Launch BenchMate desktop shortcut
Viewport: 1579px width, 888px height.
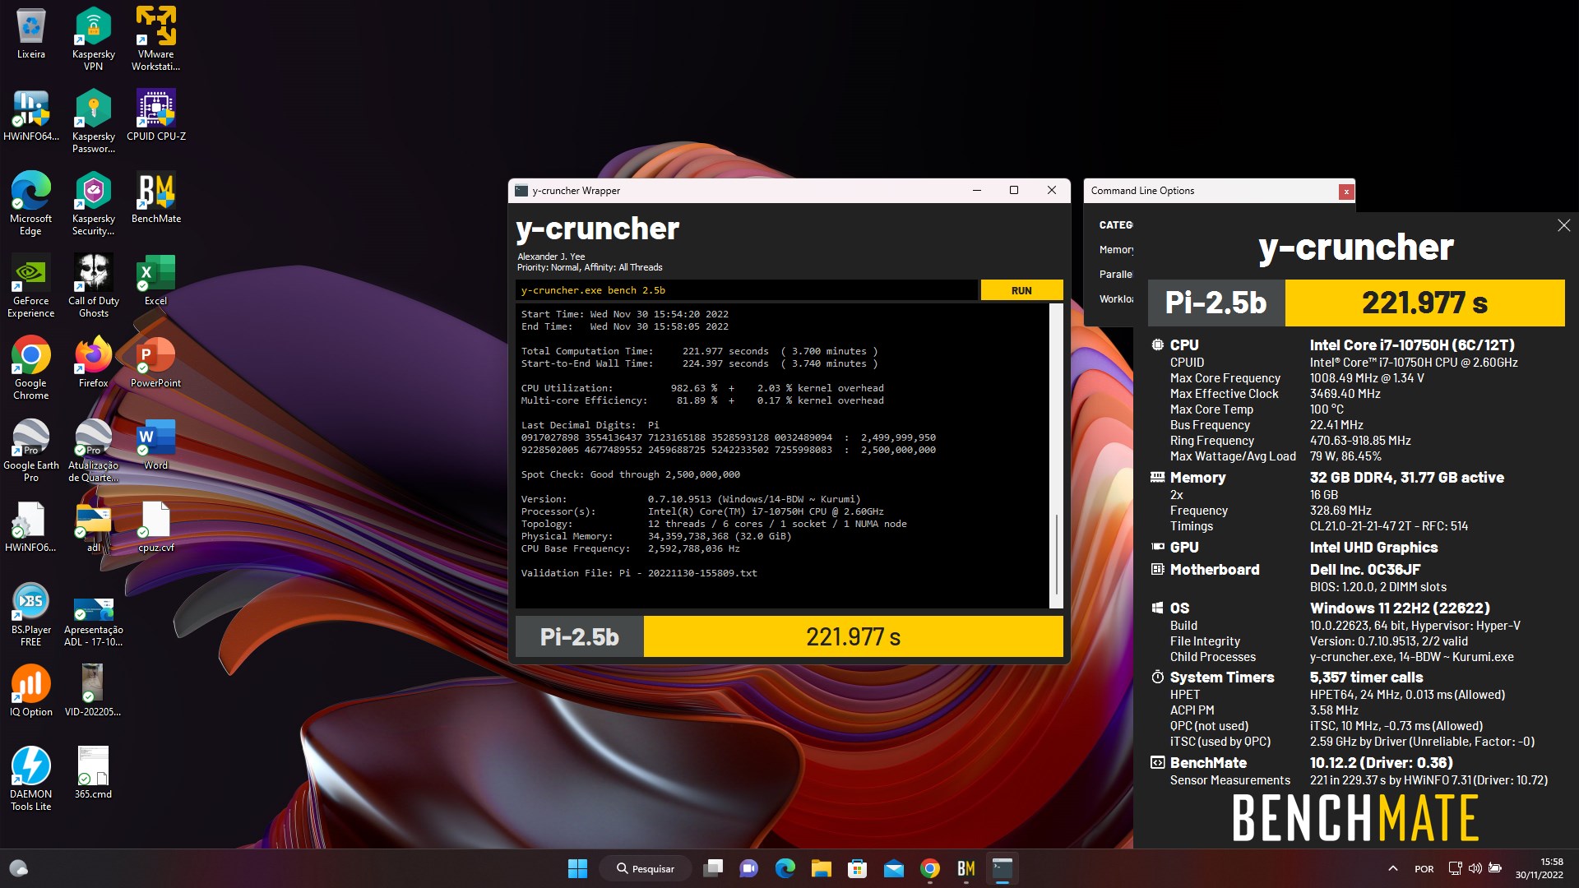coord(155,198)
